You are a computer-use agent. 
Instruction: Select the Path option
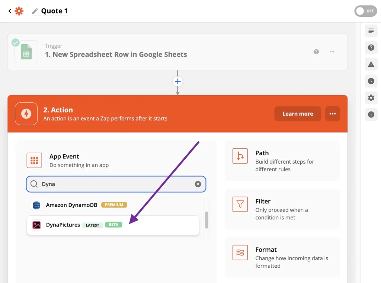click(282, 161)
